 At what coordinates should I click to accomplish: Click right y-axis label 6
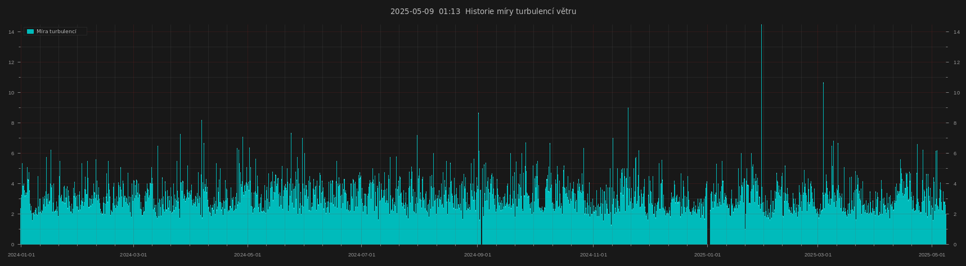955,154
